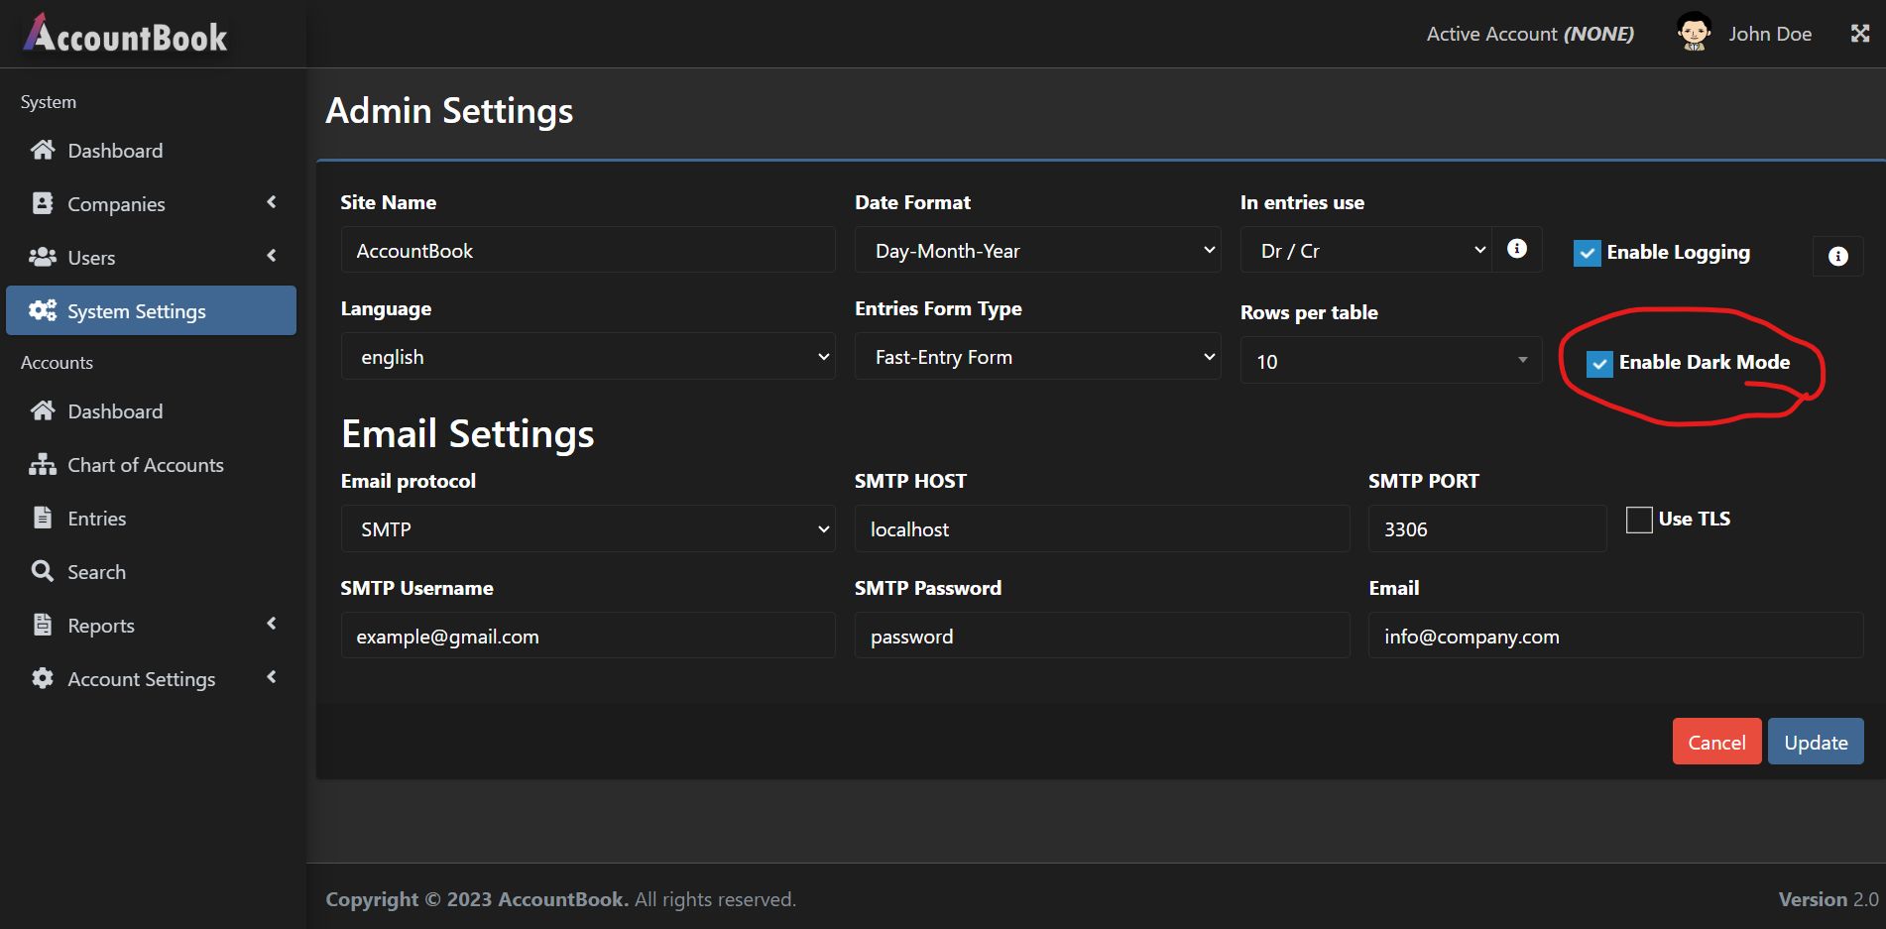Uncheck the Enable Dark Mode checkbox
The width and height of the screenshot is (1886, 929).
(1599, 364)
